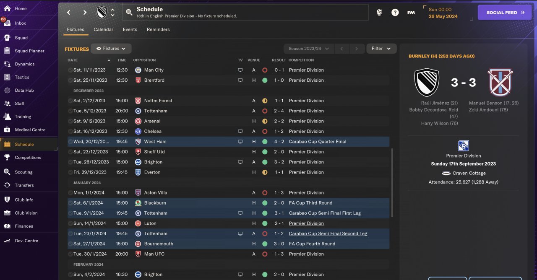Open the Filter dropdown
The image size is (537, 280).
click(x=381, y=49)
